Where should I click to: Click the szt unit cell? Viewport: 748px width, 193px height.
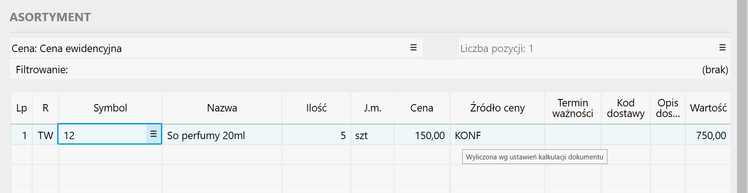point(372,135)
